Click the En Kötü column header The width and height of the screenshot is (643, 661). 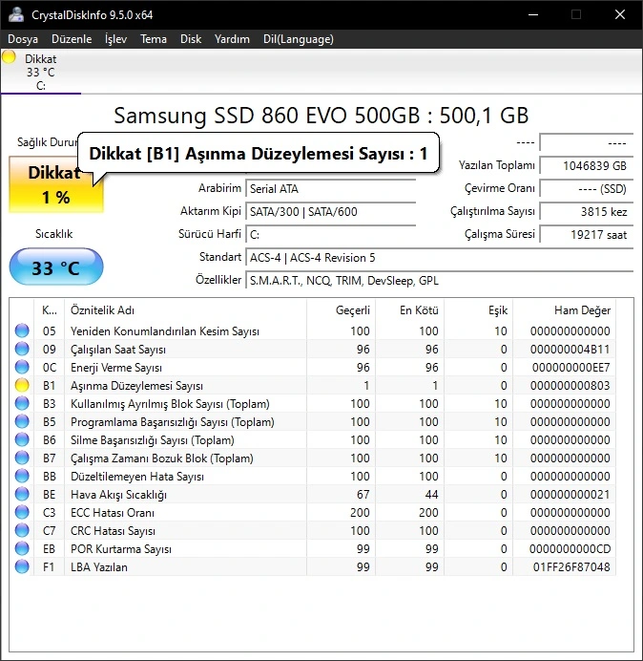409,310
